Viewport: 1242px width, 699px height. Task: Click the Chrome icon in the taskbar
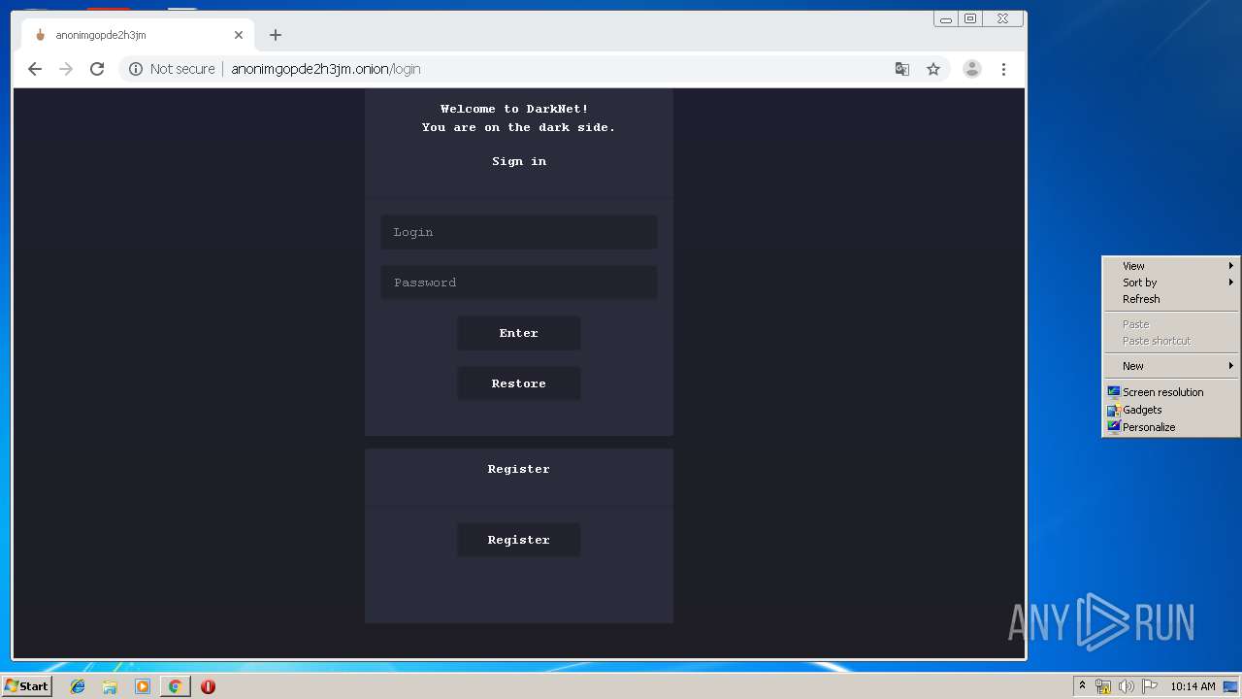pyautogui.click(x=175, y=686)
